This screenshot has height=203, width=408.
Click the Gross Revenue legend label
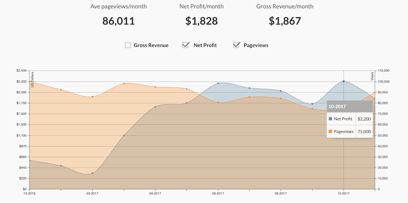click(x=151, y=45)
